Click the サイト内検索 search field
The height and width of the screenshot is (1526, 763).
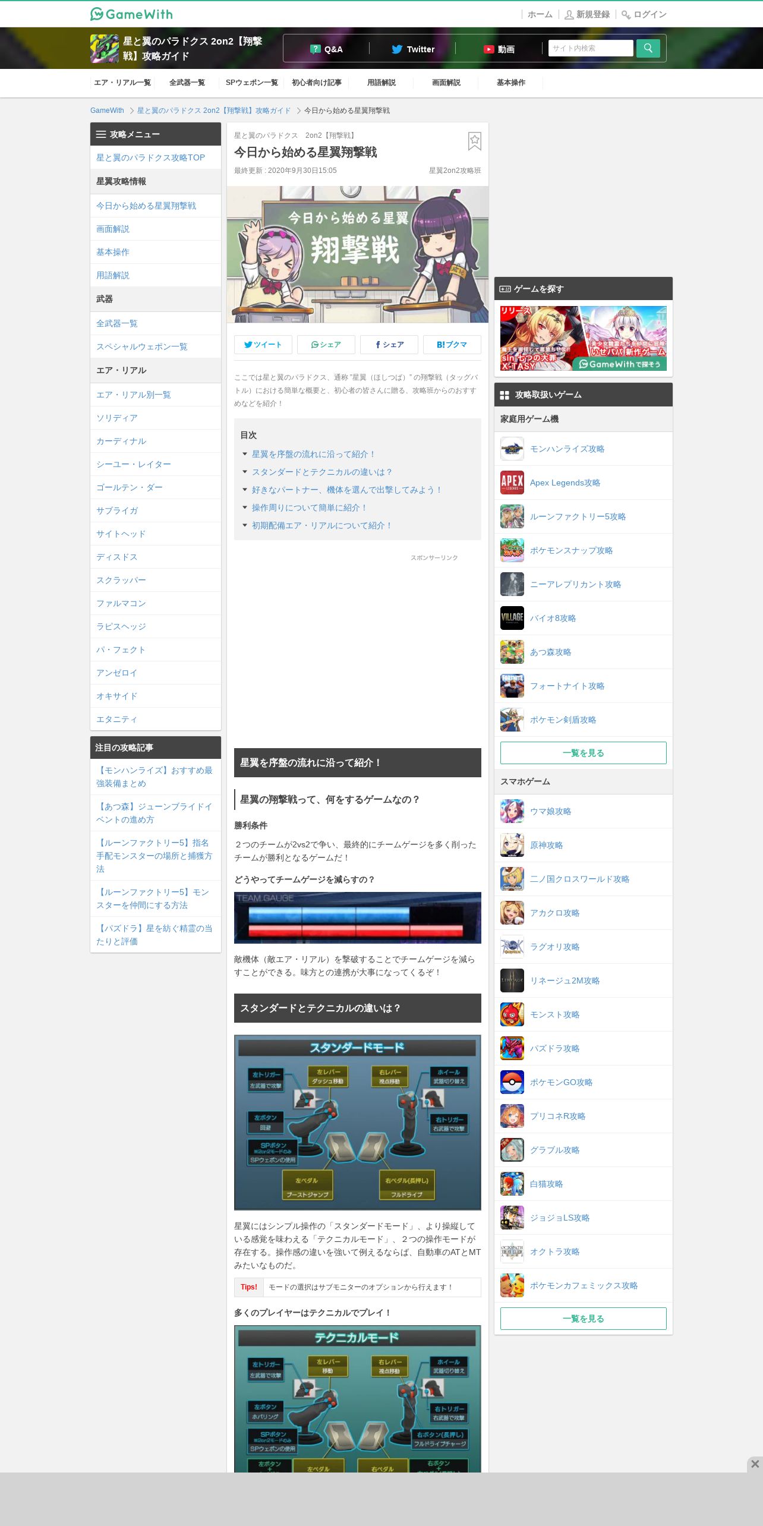[x=591, y=48]
